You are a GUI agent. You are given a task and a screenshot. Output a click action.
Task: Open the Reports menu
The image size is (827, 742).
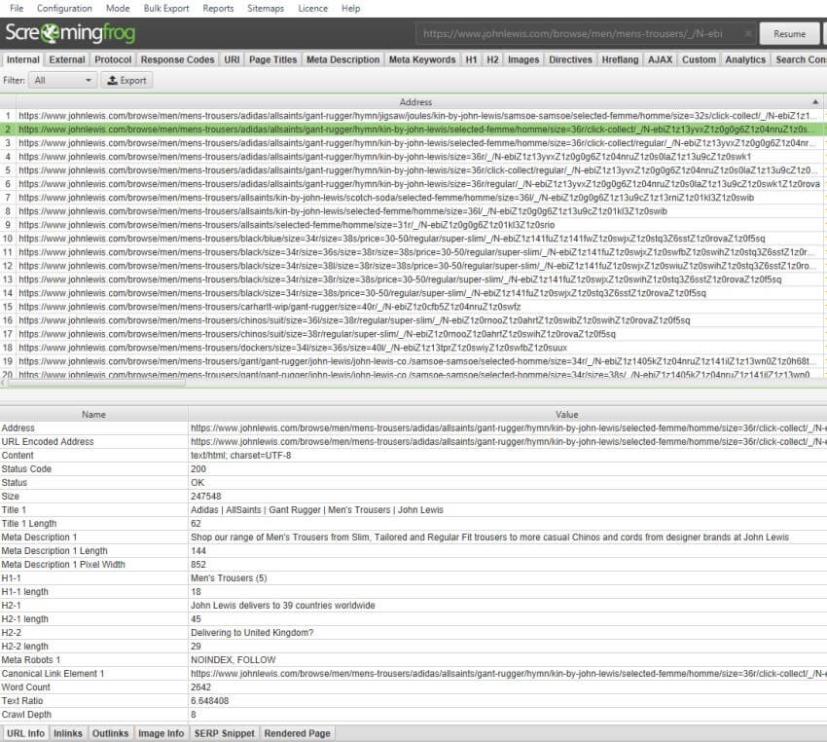coord(218,9)
